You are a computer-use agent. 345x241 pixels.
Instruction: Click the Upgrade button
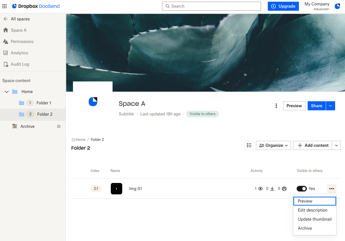click(x=283, y=6)
